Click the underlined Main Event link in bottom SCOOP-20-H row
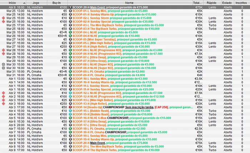The image size is (250, 153). [x=97, y=143]
